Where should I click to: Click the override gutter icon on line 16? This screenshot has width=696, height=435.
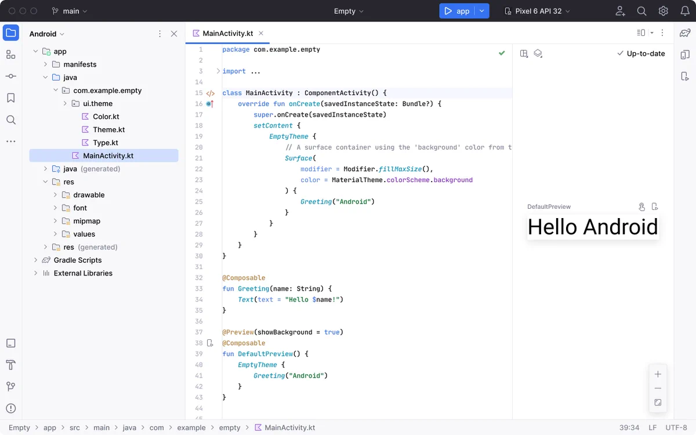click(210, 104)
